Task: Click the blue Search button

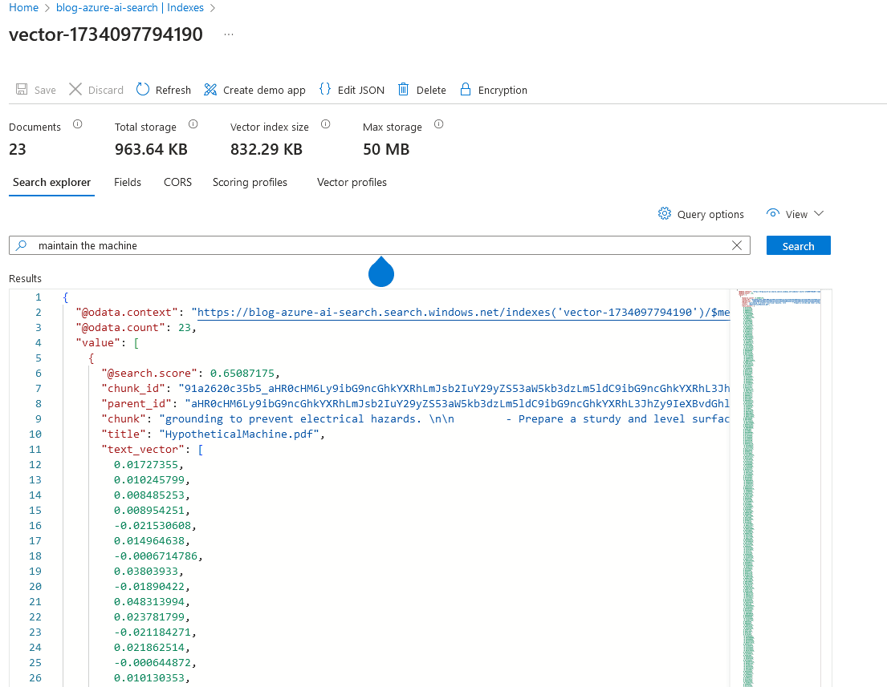Action: coord(798,246)
